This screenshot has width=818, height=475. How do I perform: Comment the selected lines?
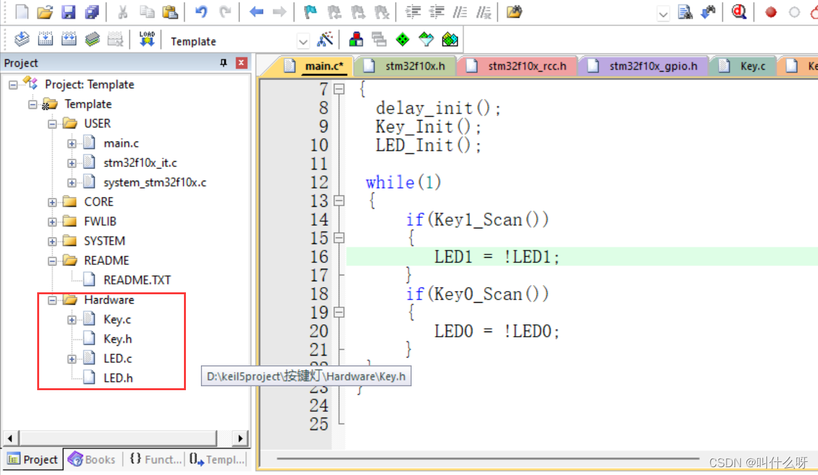[461, 12]
